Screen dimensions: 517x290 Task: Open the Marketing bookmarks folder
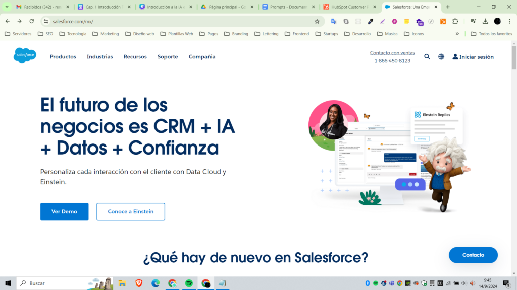point(105,34)
